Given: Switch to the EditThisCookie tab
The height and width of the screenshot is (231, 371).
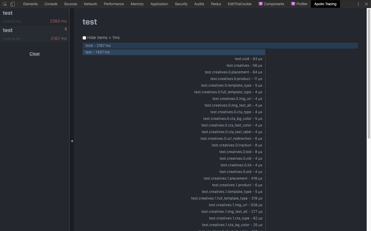Looking at the screenshot, I should 239,4.
